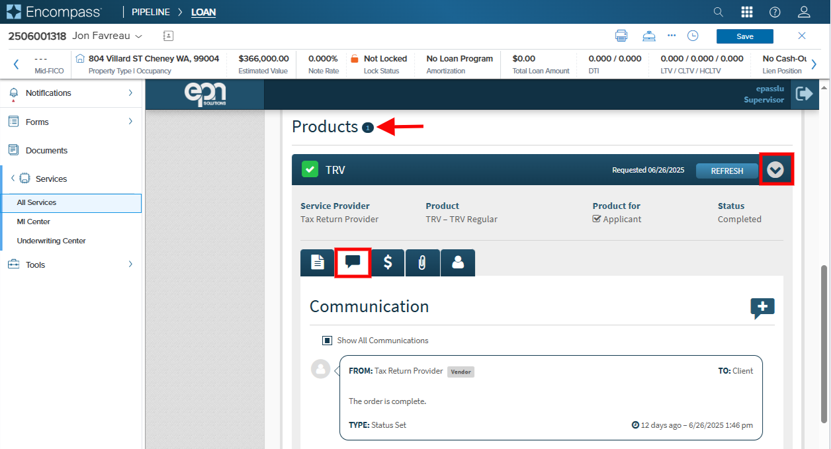The height and width of the screenshot is (449, 831).
Task: Click the page vertical scrollbar
Action: pyautogui.click(x=824, y=344)
